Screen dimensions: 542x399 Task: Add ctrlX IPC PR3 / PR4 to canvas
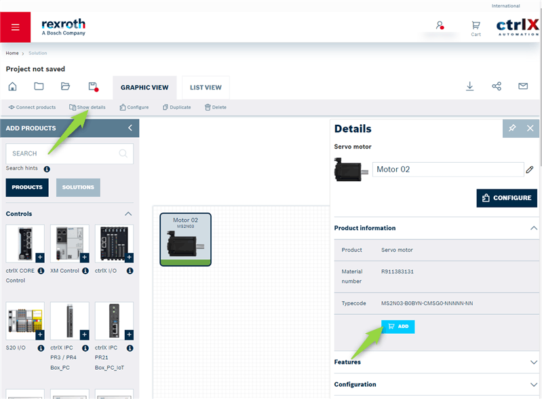pos(84,335)
